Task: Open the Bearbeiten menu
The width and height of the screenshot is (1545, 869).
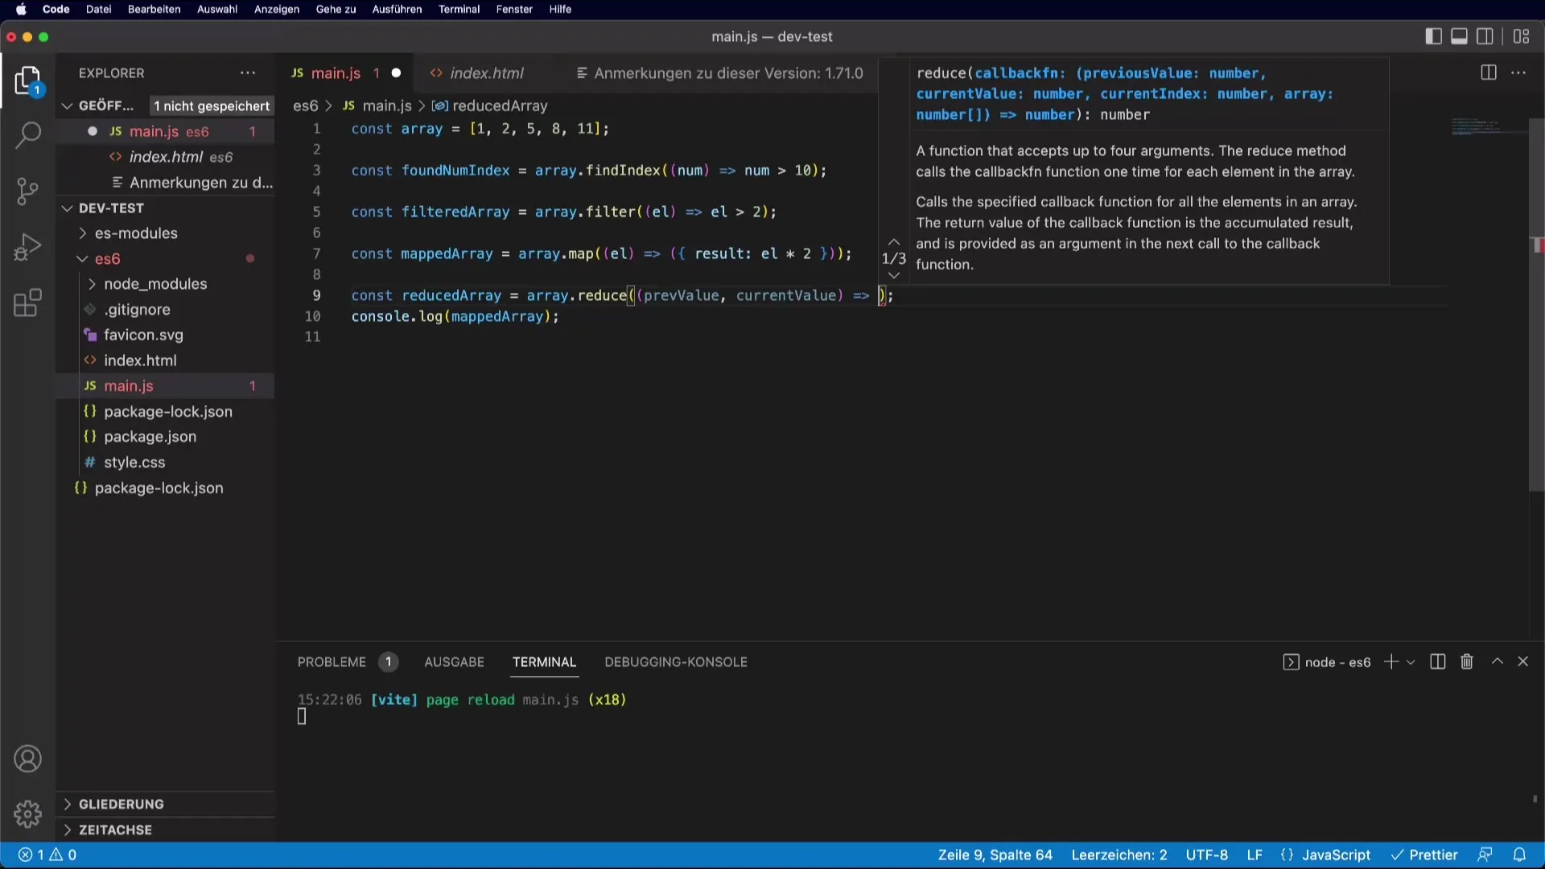Action: click(x=154, y=10)
